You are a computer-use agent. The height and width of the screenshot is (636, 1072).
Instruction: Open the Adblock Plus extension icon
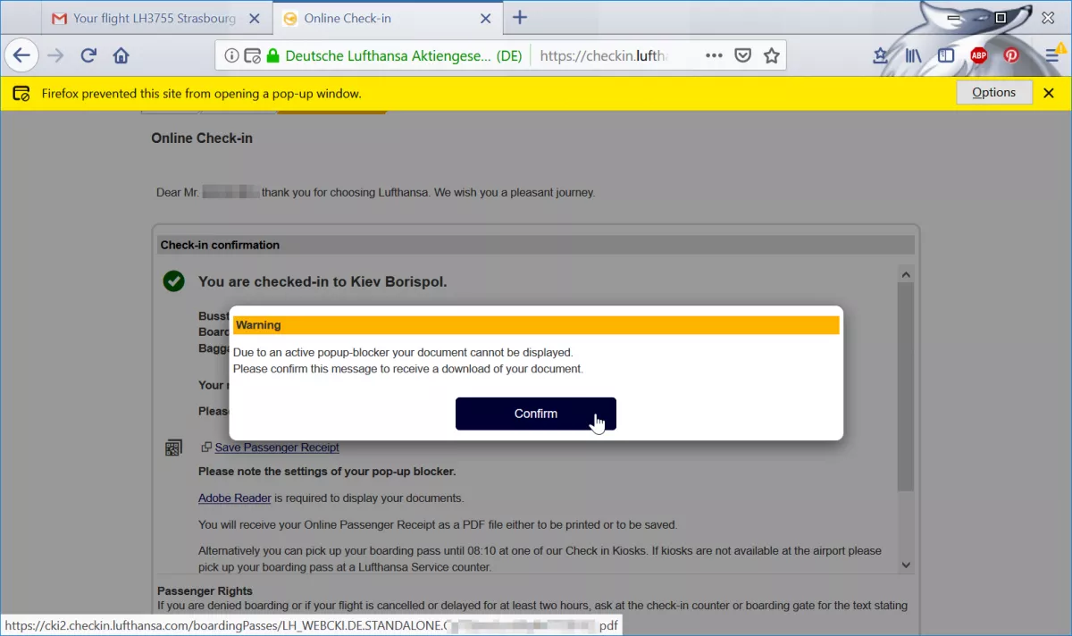[979, 55]
